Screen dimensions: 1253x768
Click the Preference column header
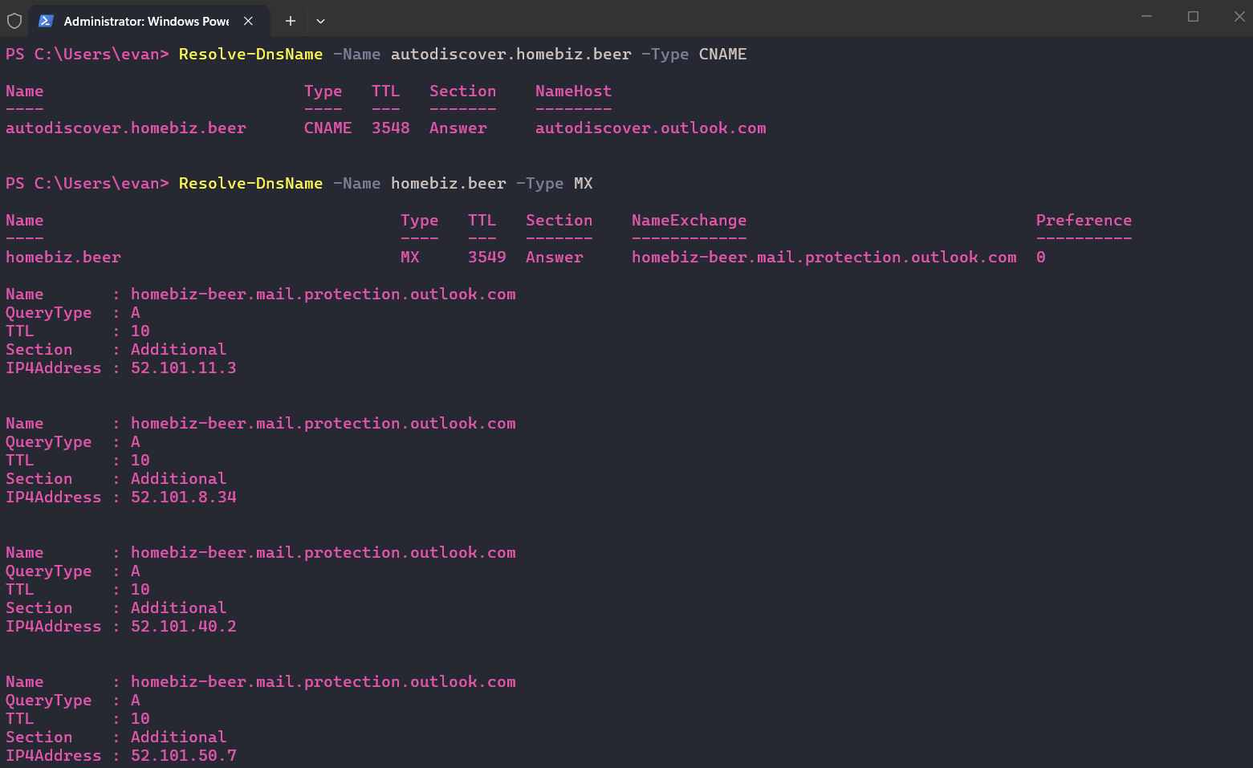click(x=1084, y=220)
